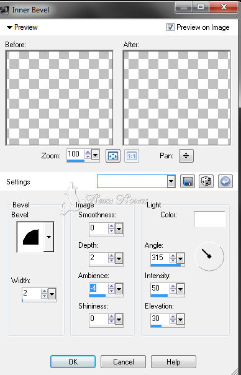
Task: Click the Reset to Default arrow icon
Action: 225,181
